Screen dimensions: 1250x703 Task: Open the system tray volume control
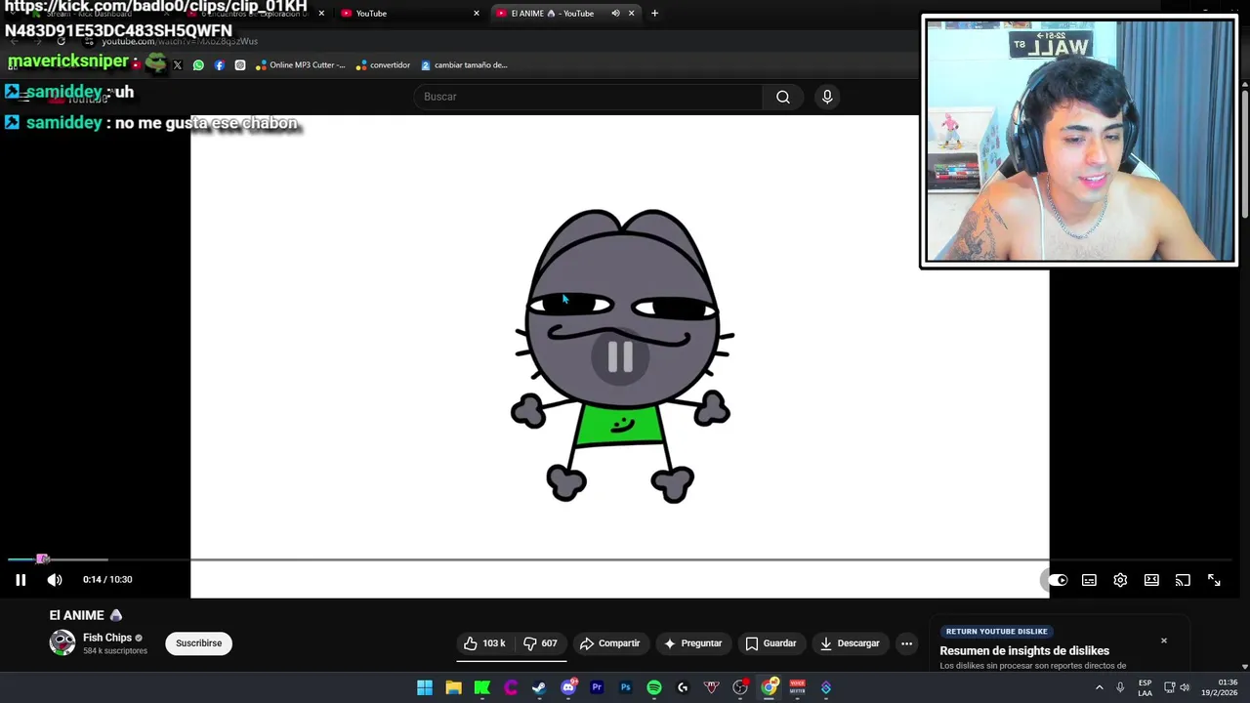(x=1185, y=687)
